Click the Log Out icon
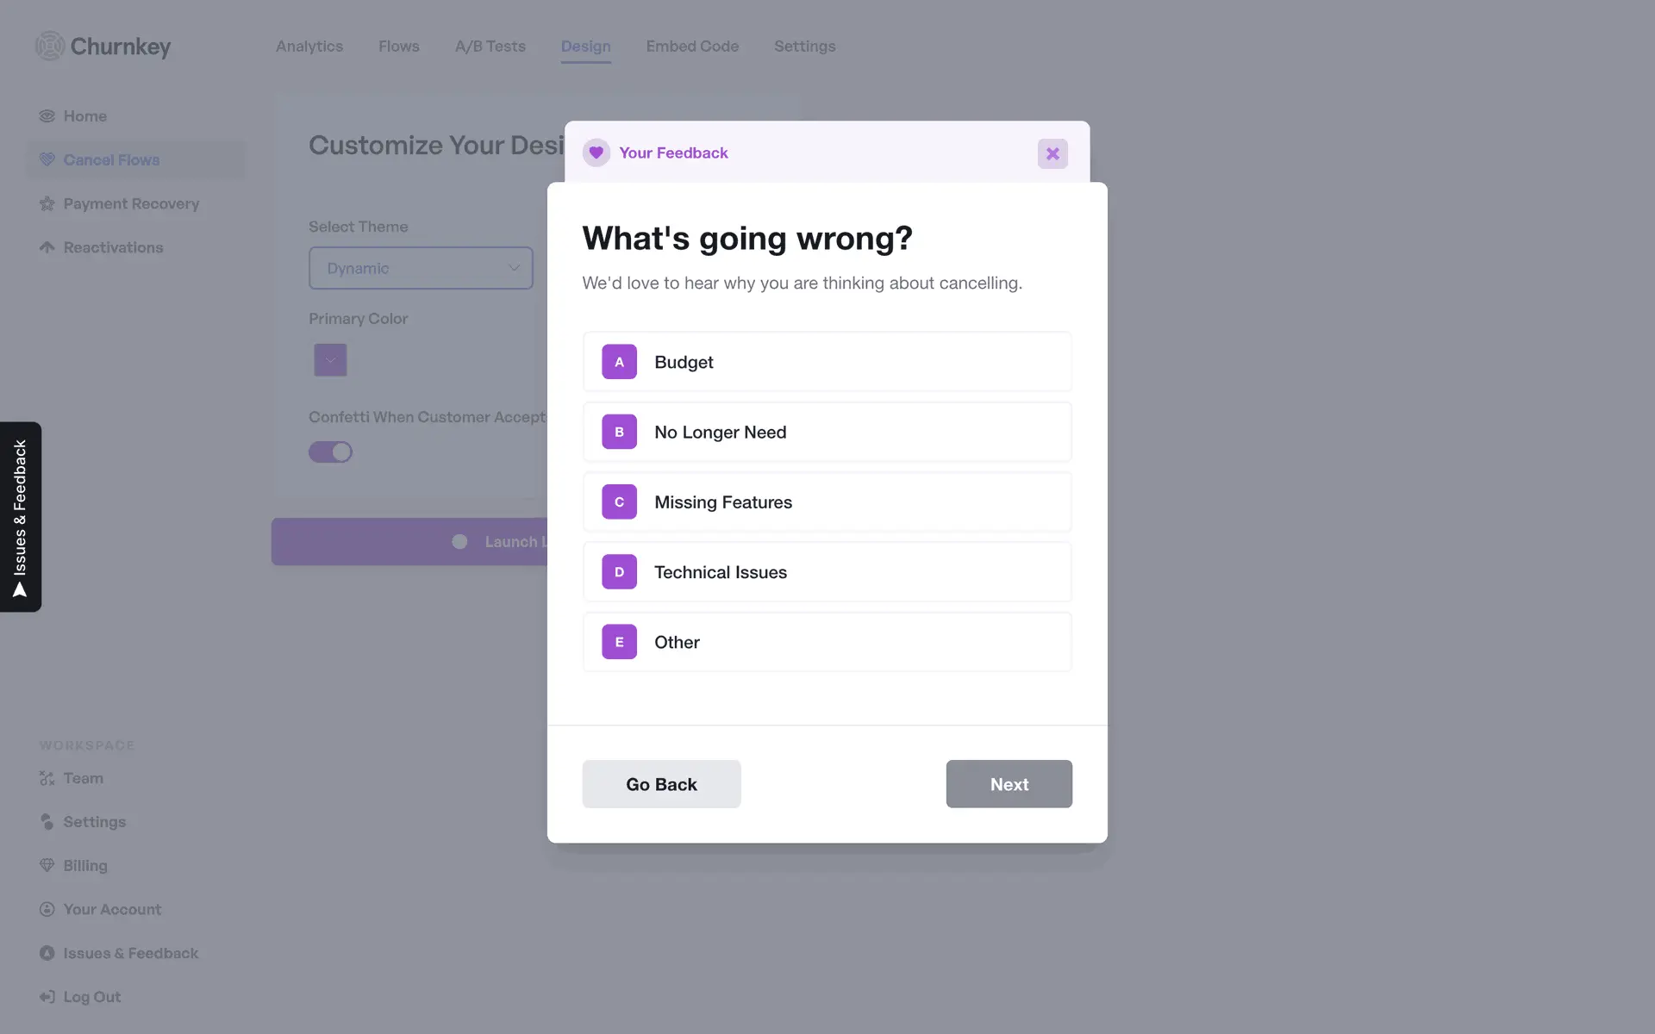This screenshot has width=1655, height=1034. click(47, 997)
